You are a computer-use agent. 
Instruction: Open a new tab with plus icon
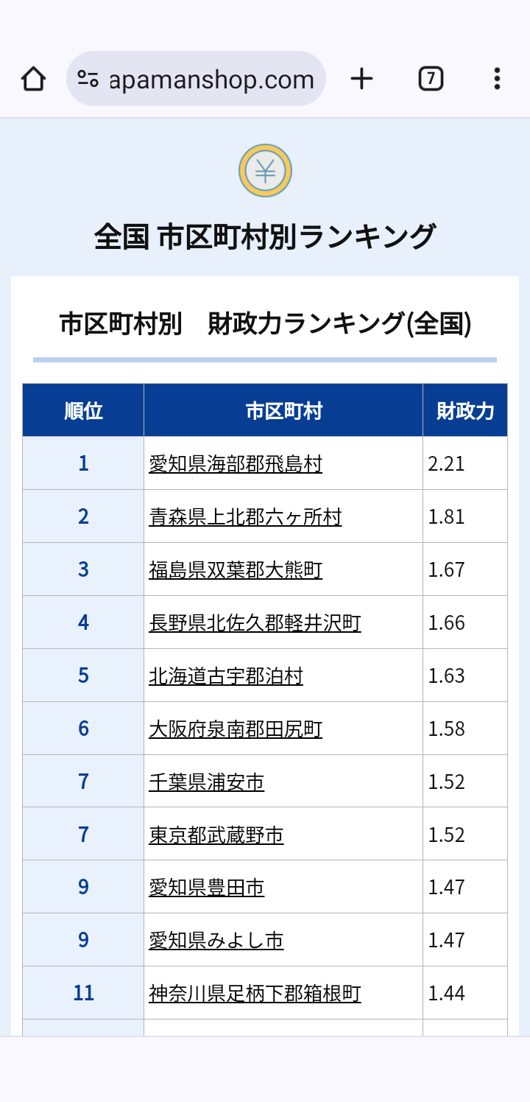(x=361, y=79)
